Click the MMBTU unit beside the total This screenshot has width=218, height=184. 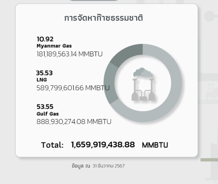click(x=155, y=145)
